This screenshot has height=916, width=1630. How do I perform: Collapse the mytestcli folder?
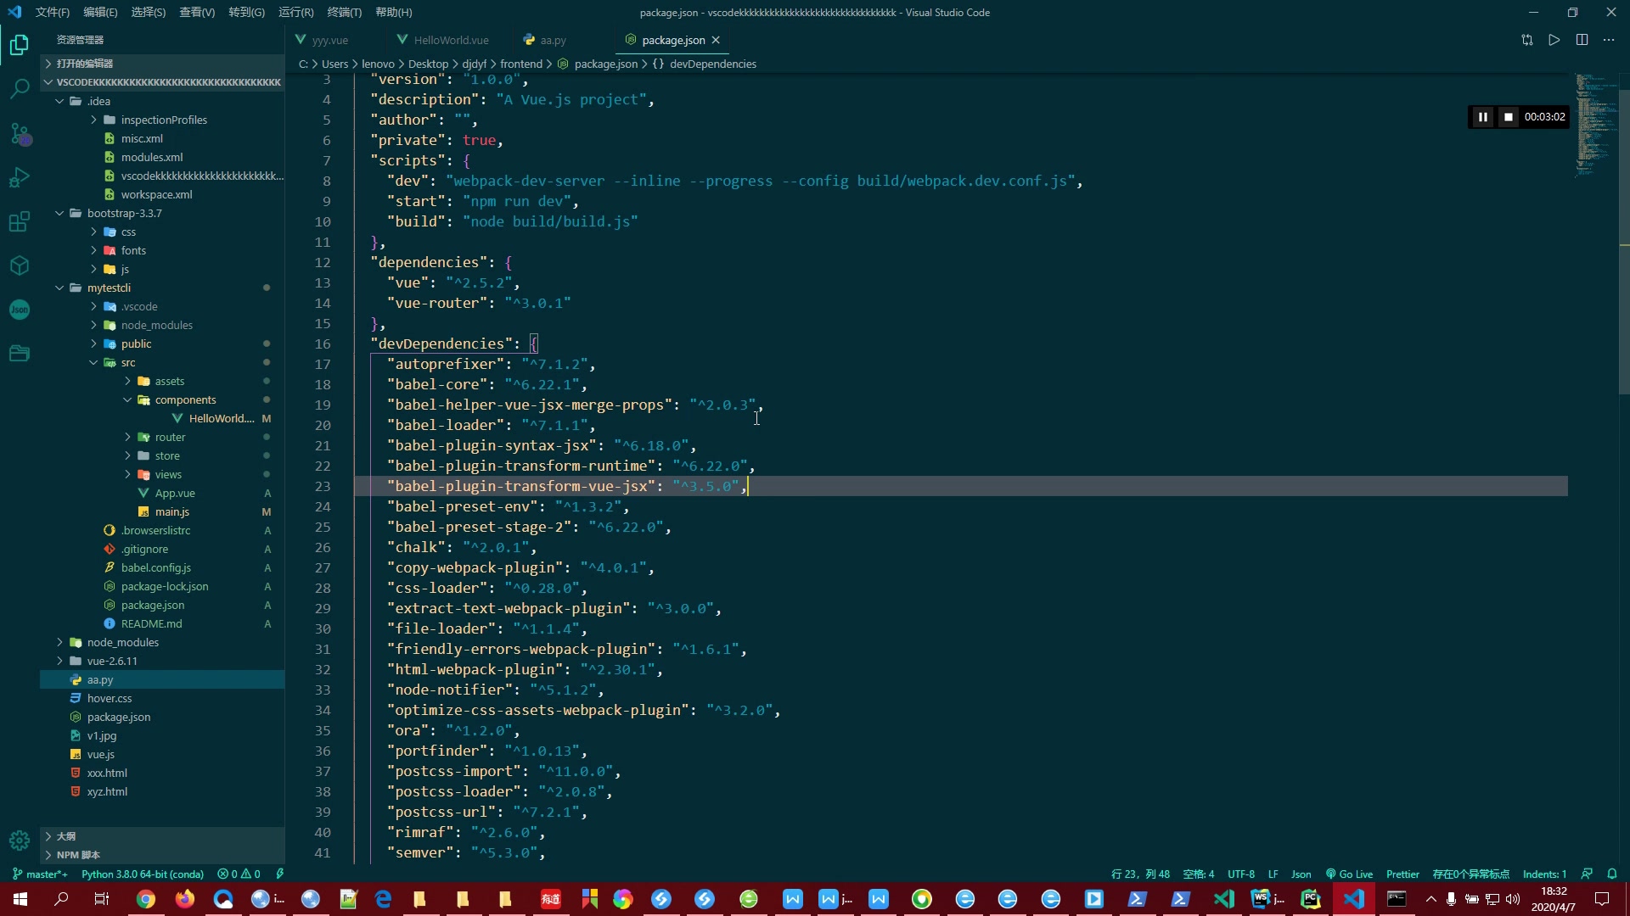(x=60, y=288)
